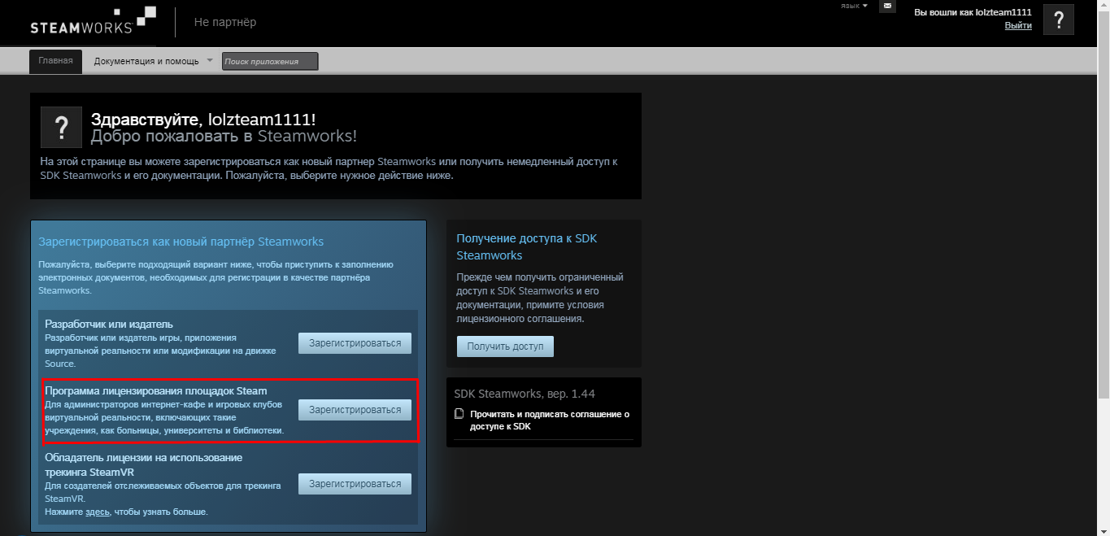The width and height of the screenshot is (1110, 536).
Task: Open the read and sign SDK agreement link
Action: coord(550,420)
